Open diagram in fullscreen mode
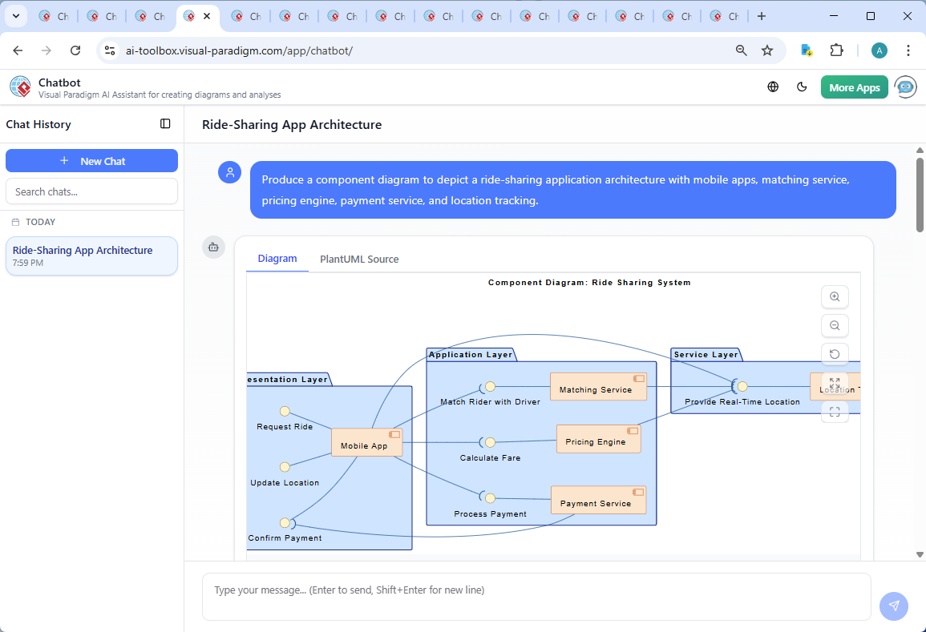926x632 pixels. [835, 412]
